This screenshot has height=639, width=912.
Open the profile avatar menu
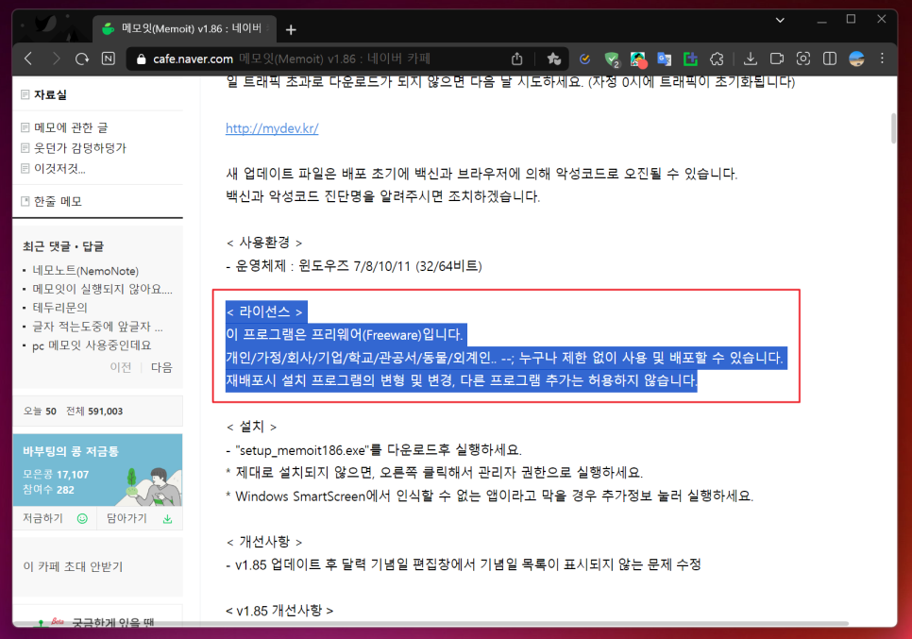point(856,59)
